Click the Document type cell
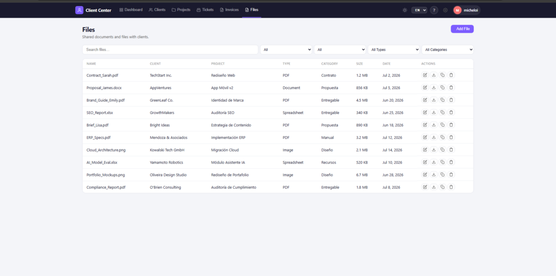This screenshot has width=556, height=276. tap(292, 88)
